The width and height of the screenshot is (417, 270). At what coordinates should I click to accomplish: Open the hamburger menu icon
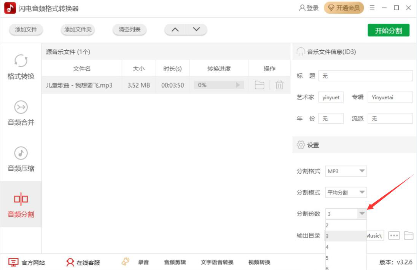(372, 8)
